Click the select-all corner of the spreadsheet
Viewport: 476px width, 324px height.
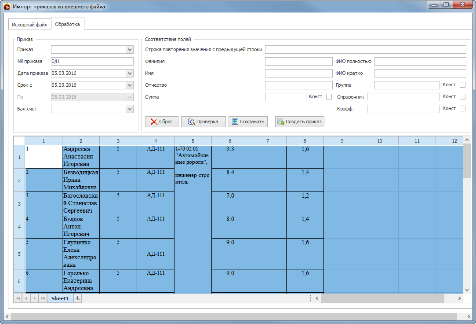pyautogui.click(x=19, y=141)
